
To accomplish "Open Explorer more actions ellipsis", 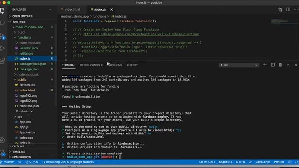I will 51,9.
